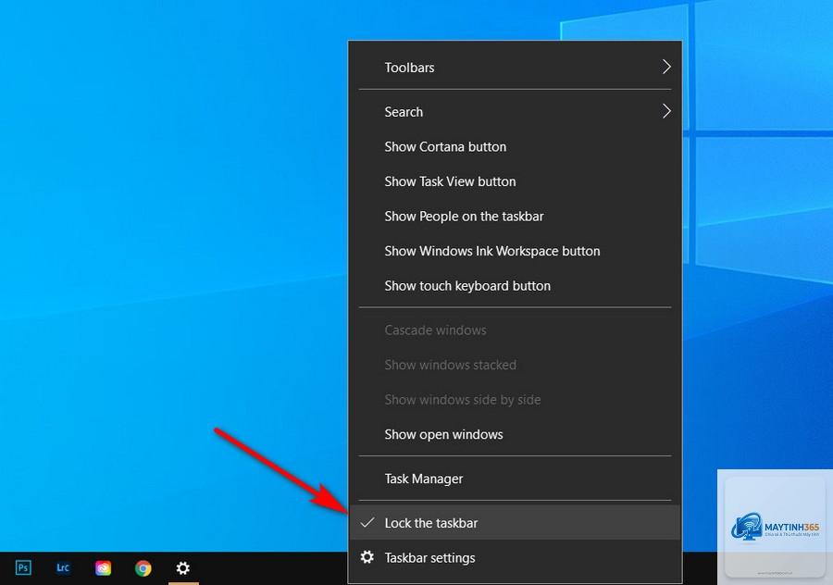Select Show windows side by side

point(515,400)
